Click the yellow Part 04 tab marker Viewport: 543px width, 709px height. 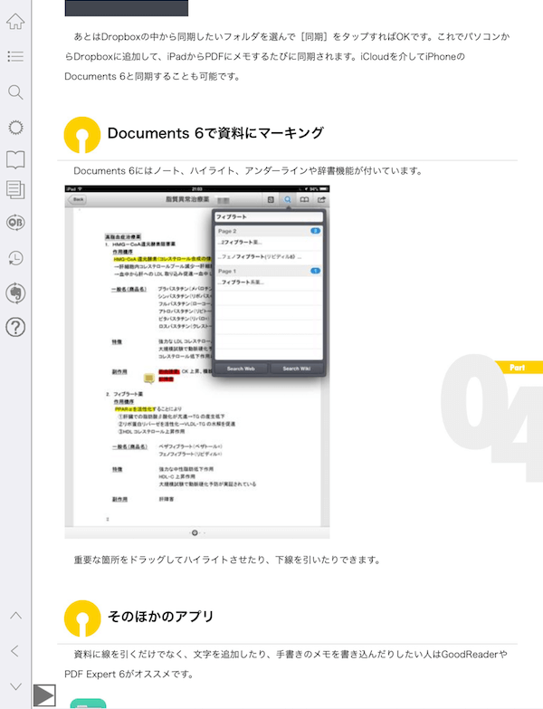click(519, 367)
